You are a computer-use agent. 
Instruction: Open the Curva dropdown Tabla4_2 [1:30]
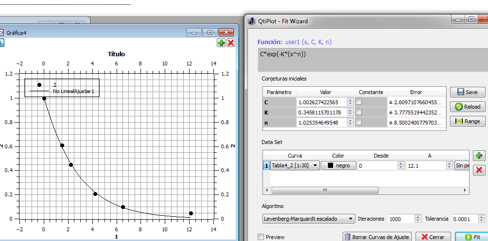pyautogui.click(x=295, y=165)
